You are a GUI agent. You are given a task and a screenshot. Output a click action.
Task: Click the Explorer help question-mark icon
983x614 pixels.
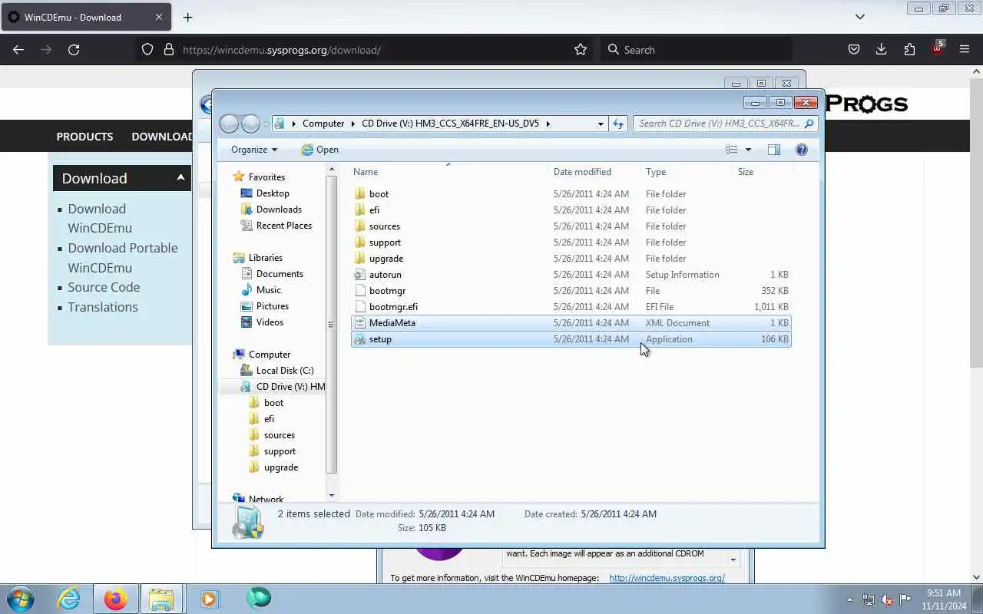tap(802, 150)
